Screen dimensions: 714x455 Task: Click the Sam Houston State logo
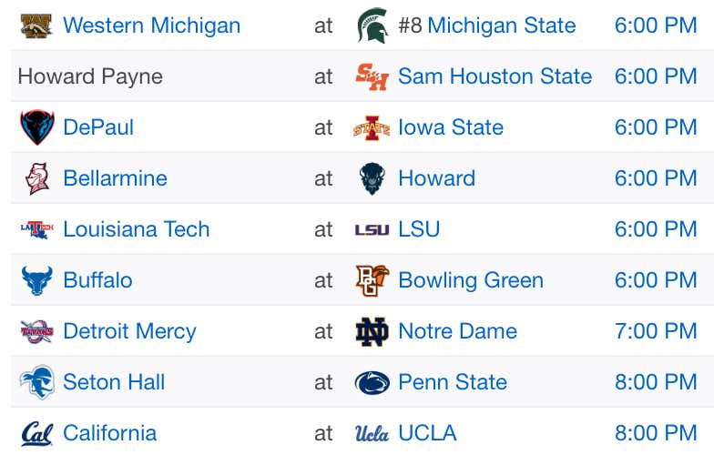372,76
